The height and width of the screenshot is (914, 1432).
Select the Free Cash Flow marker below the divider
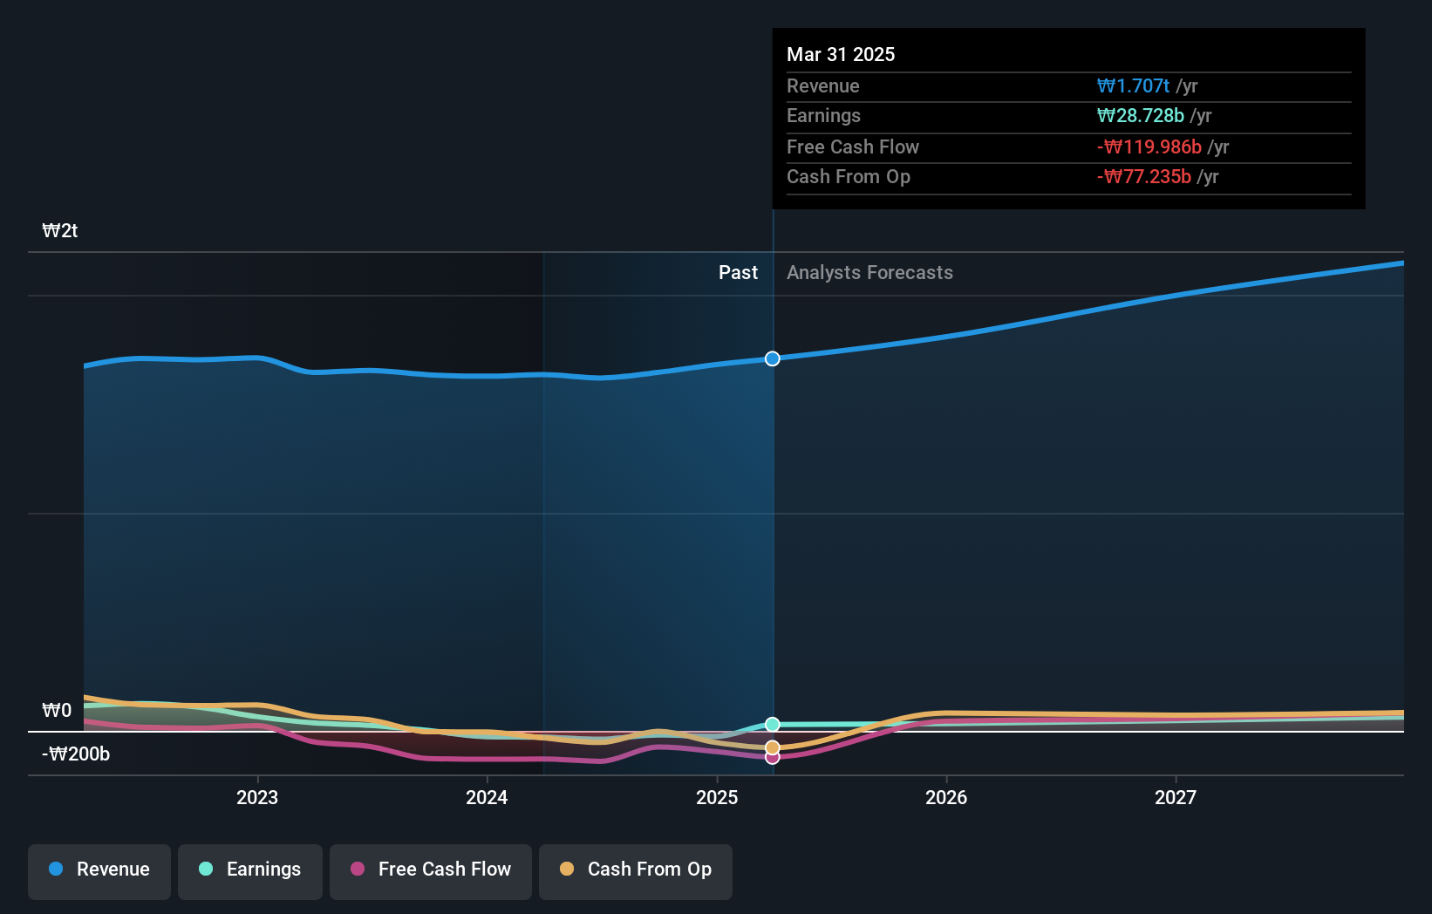click(771, 758)
